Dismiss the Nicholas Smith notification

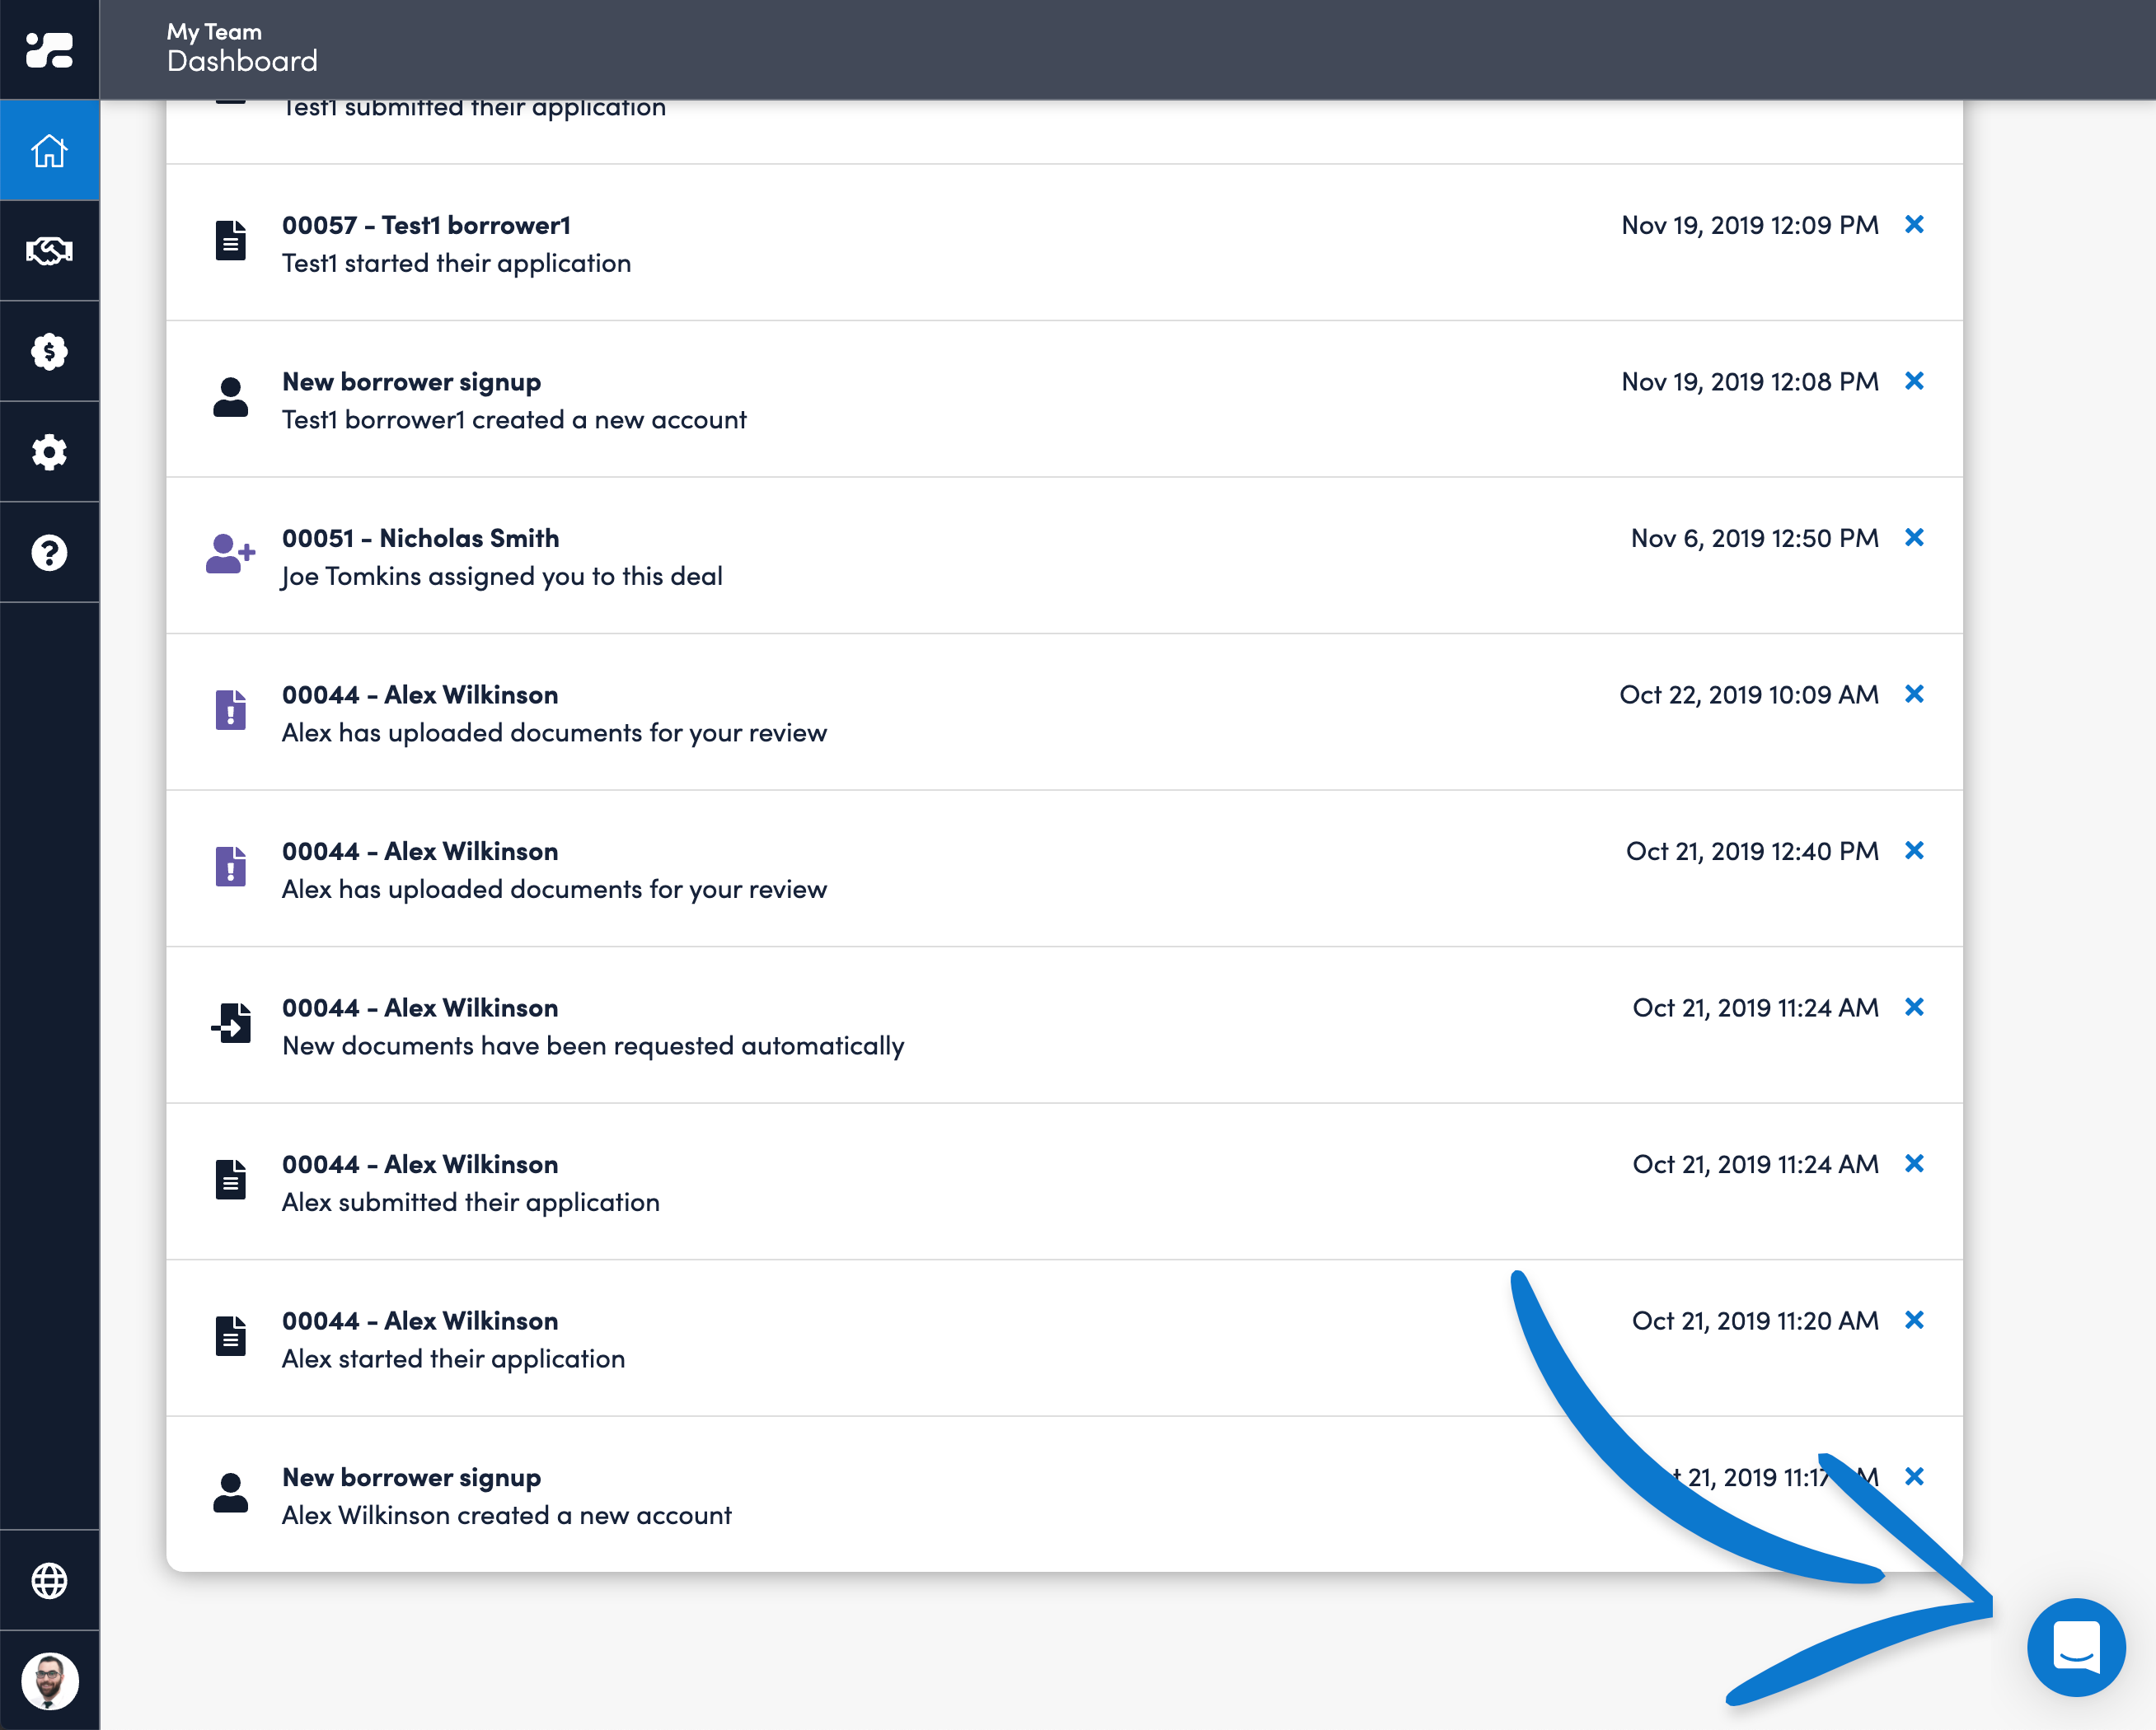click(1914, 538)
